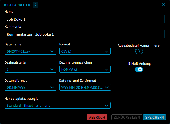Open the Datumsformat dropdown
This screenshot has width=170, height=124.
[x=31, y=87]
